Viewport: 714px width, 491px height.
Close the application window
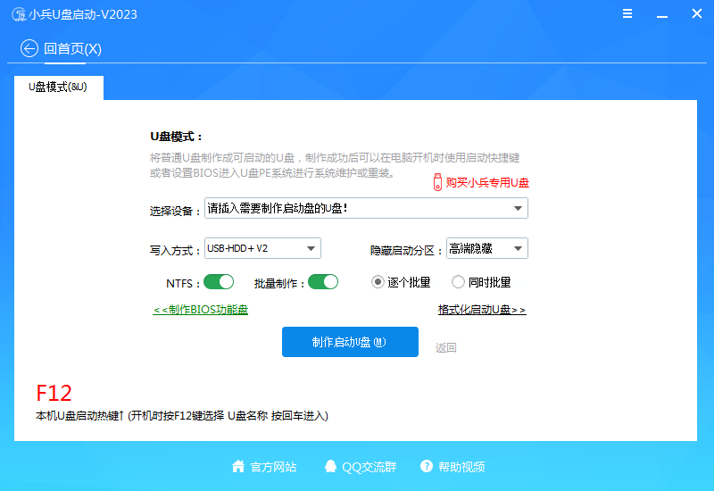697,13
